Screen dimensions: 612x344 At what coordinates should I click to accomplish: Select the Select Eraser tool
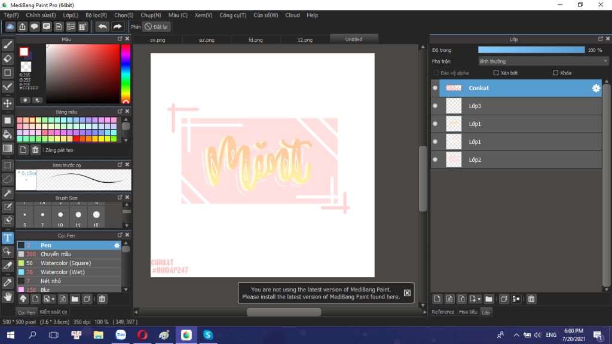(x=7, y=221)
